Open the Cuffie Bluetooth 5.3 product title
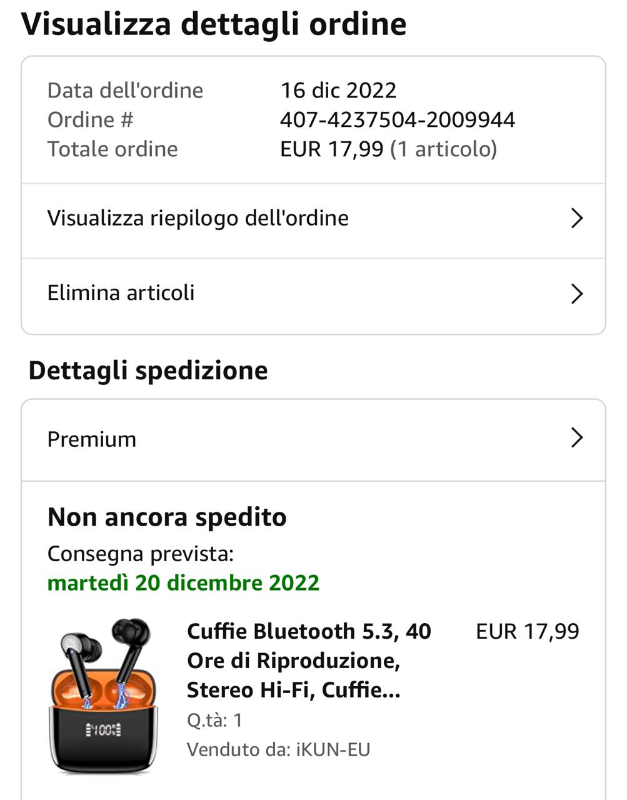 (309, 661)
